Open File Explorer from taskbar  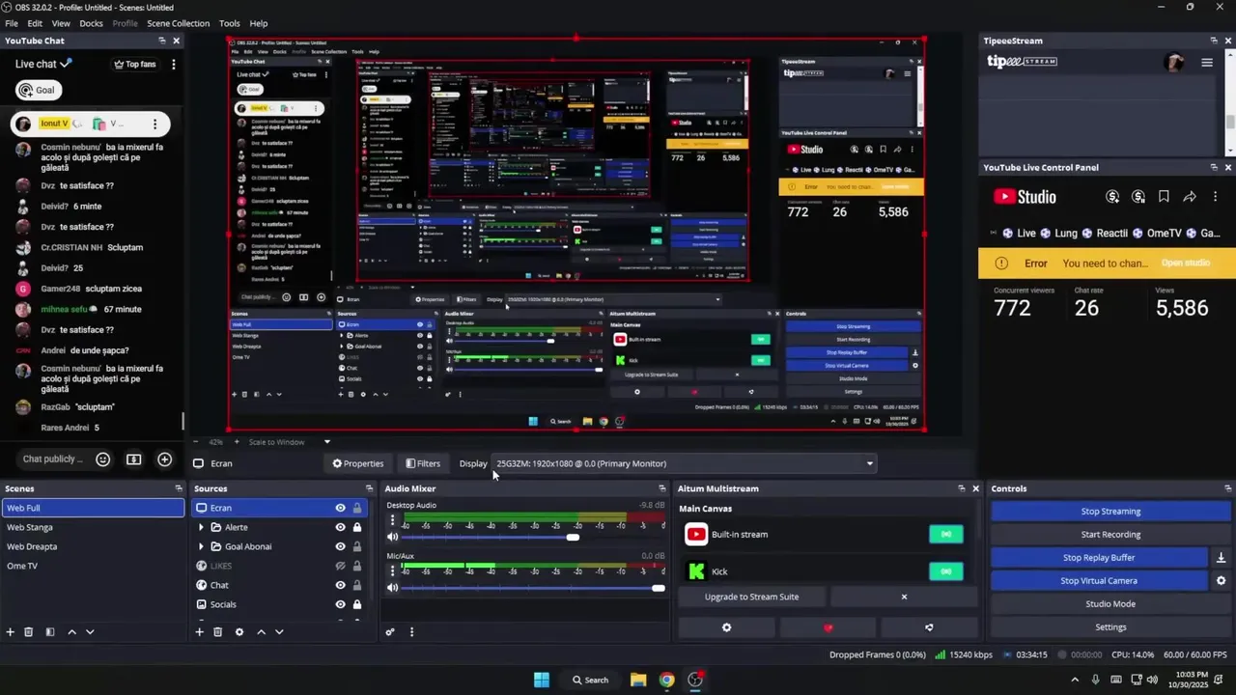(x=638, y=680)
